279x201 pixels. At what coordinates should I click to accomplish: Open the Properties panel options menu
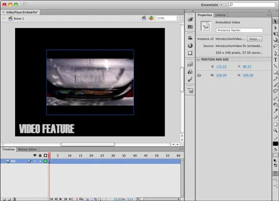coord(269,15)
